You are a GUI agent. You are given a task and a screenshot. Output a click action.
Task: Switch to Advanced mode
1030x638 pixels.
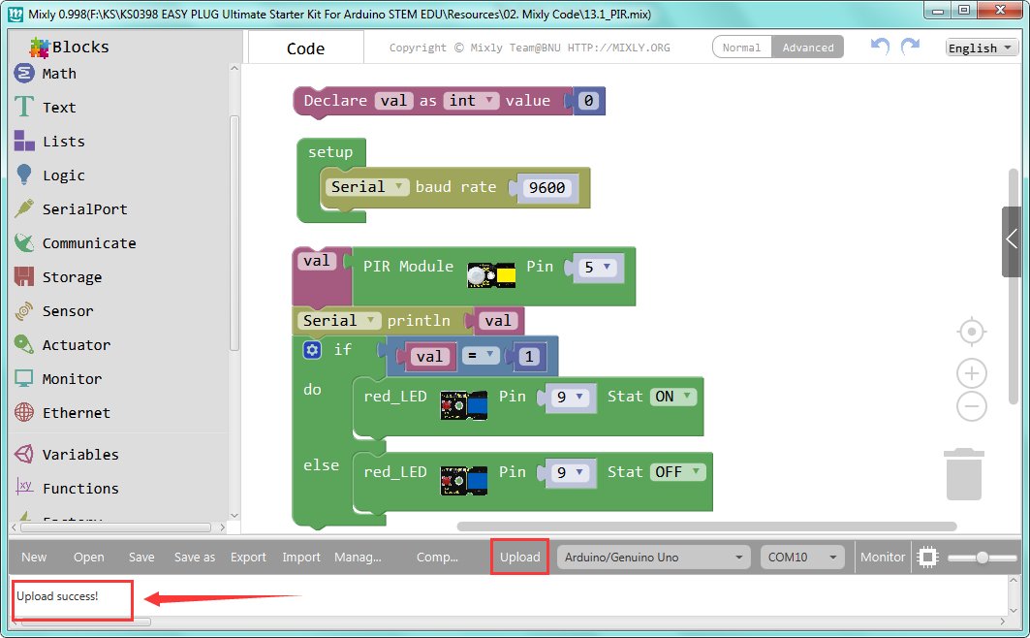(x=808, y=48)
